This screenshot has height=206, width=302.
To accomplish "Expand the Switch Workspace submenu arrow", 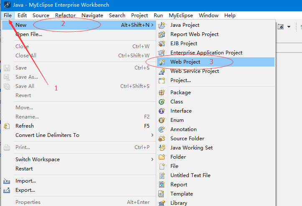I will tap(152, 160).
